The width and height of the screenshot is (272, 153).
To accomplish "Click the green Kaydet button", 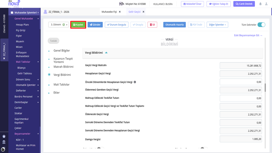I will pos(78,25).
